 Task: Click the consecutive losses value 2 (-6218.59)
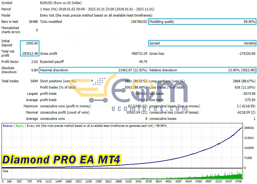tap(246, 106)
